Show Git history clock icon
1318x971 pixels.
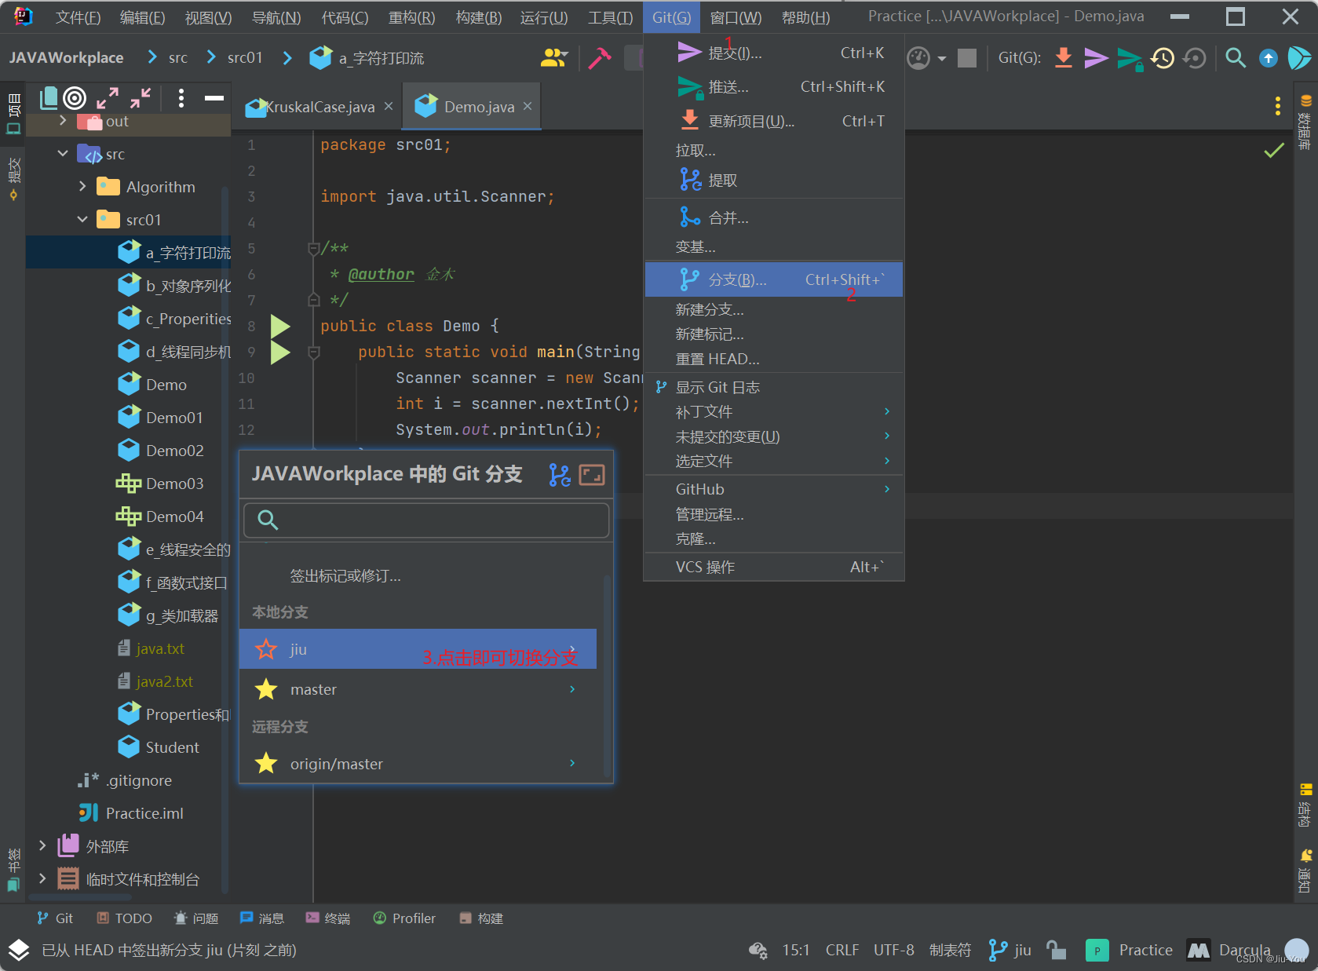pyautogui.click(x=1162, y=57)
